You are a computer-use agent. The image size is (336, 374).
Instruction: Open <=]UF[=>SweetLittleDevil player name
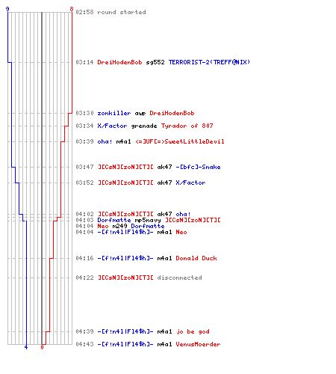[180, 141]
